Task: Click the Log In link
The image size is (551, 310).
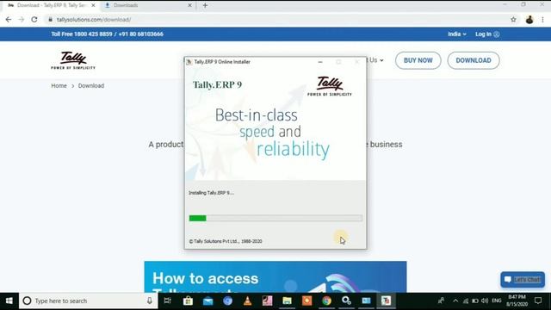Action: pos(487,34)
